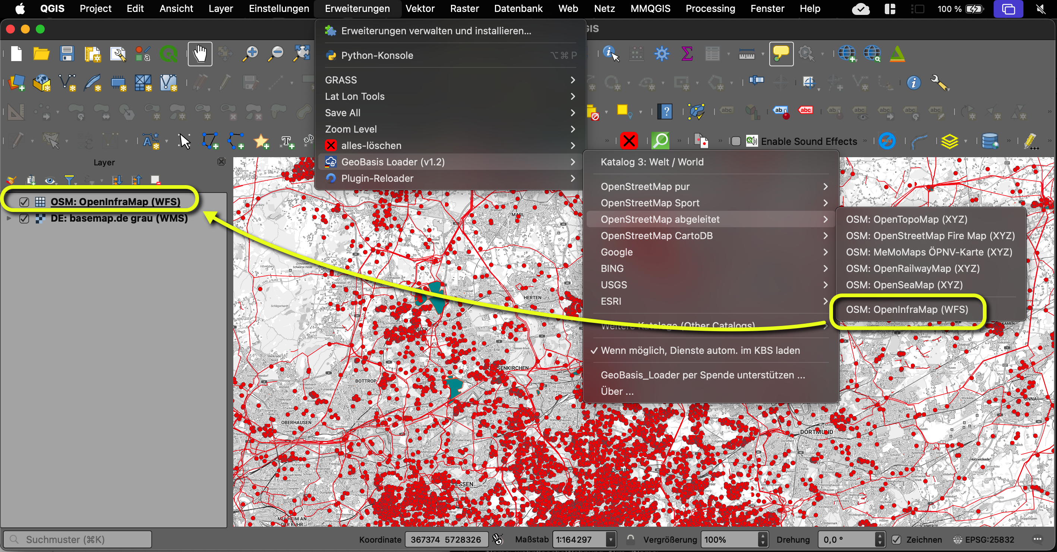Click the red X alles-löschen toolbar icon
The image size is (1057, 552).
coord(629,141)
